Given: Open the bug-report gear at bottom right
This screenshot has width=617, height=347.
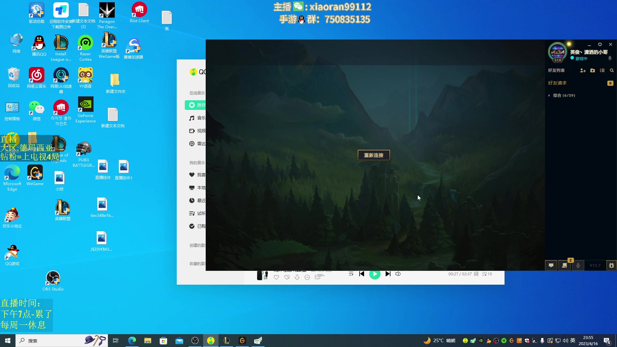Looking at the screenshot, I should [x=611, y=265].
